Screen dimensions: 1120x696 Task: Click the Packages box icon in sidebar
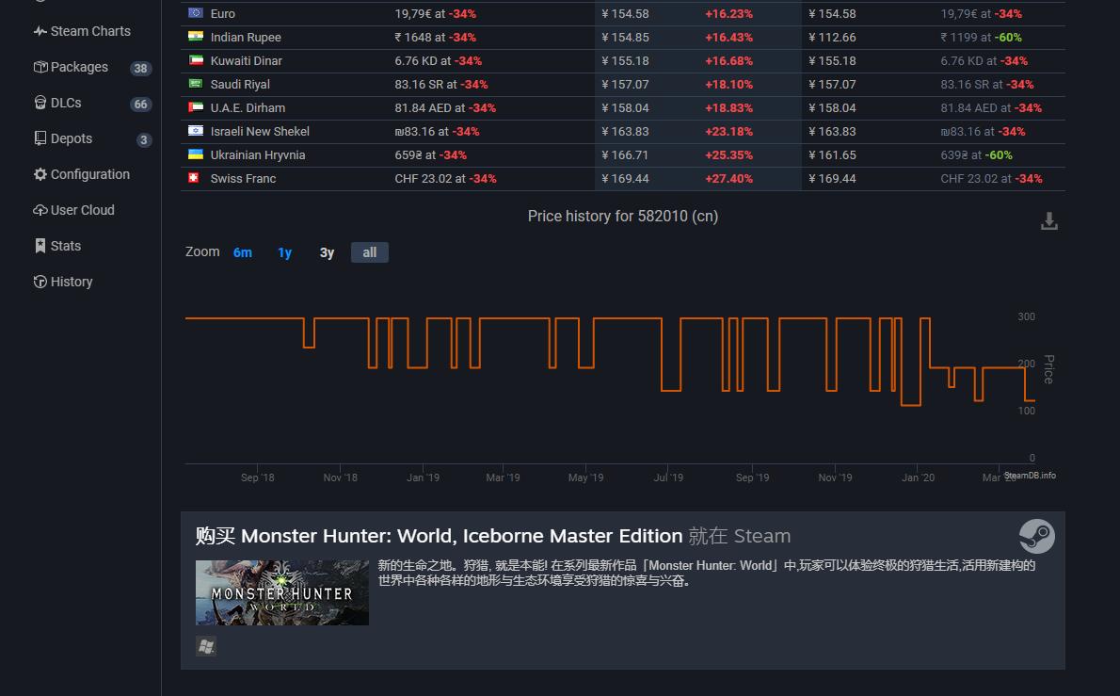click(x=40, y=66)
